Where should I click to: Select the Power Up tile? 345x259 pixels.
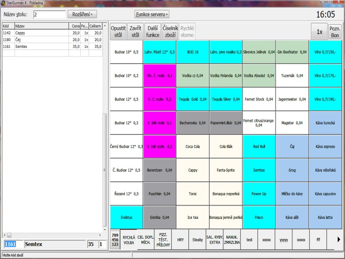(x=259, y=193)
